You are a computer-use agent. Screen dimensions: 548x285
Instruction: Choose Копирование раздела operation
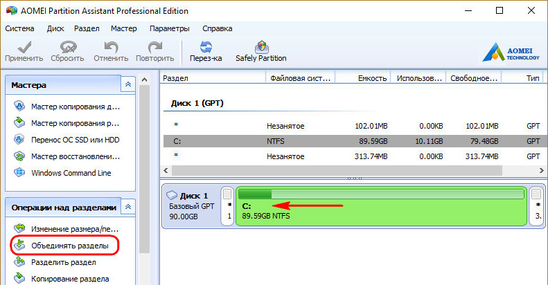tap(70, 279)
